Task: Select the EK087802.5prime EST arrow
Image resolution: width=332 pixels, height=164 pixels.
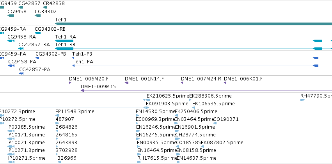Action: pyautogui.click(x=202, y=147)
